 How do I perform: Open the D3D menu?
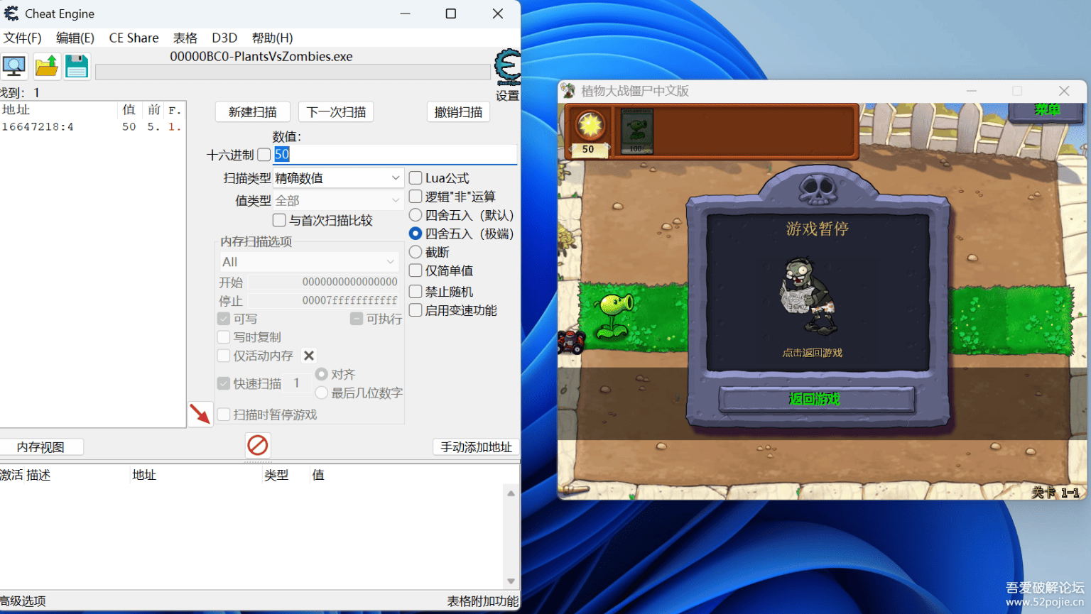click(224, 38)
